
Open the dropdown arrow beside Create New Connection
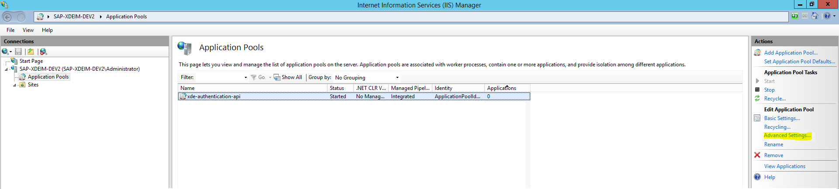pos(10,52)
